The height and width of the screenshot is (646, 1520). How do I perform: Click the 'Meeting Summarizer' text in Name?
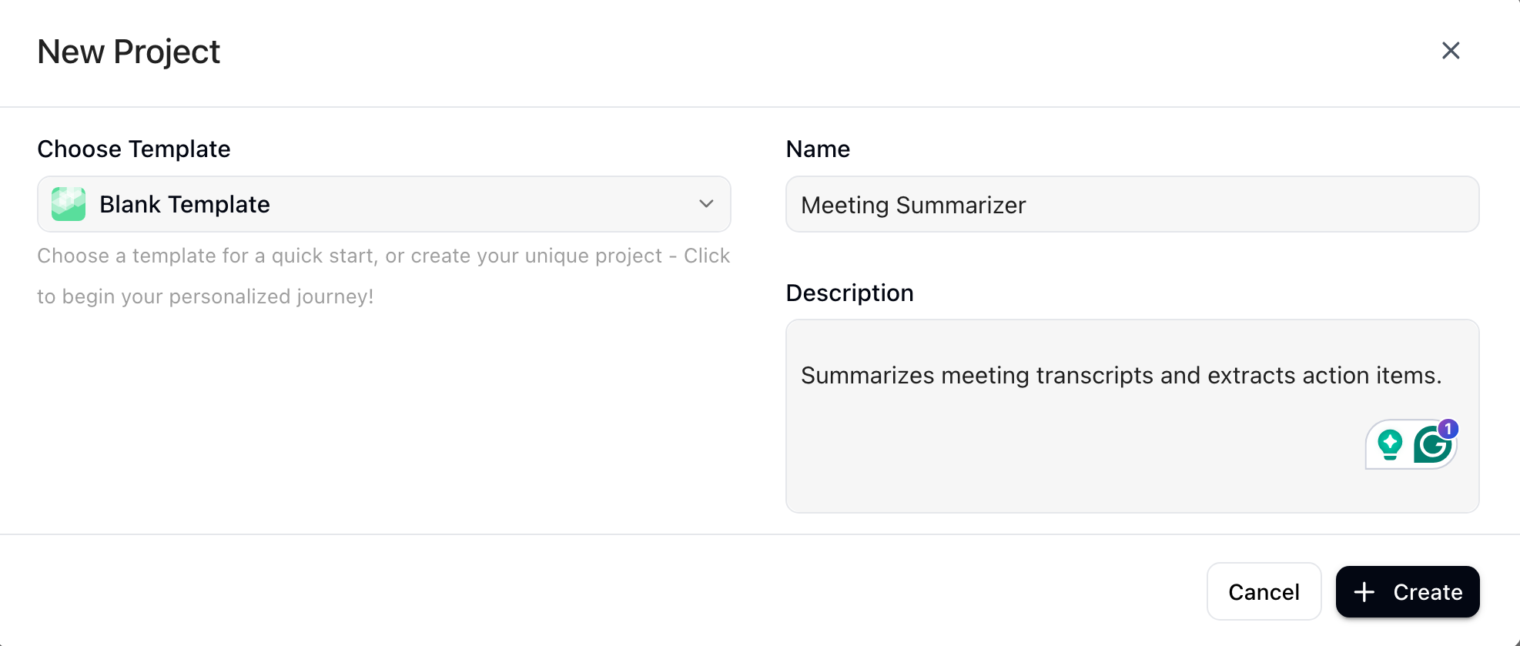click(913, 205)
